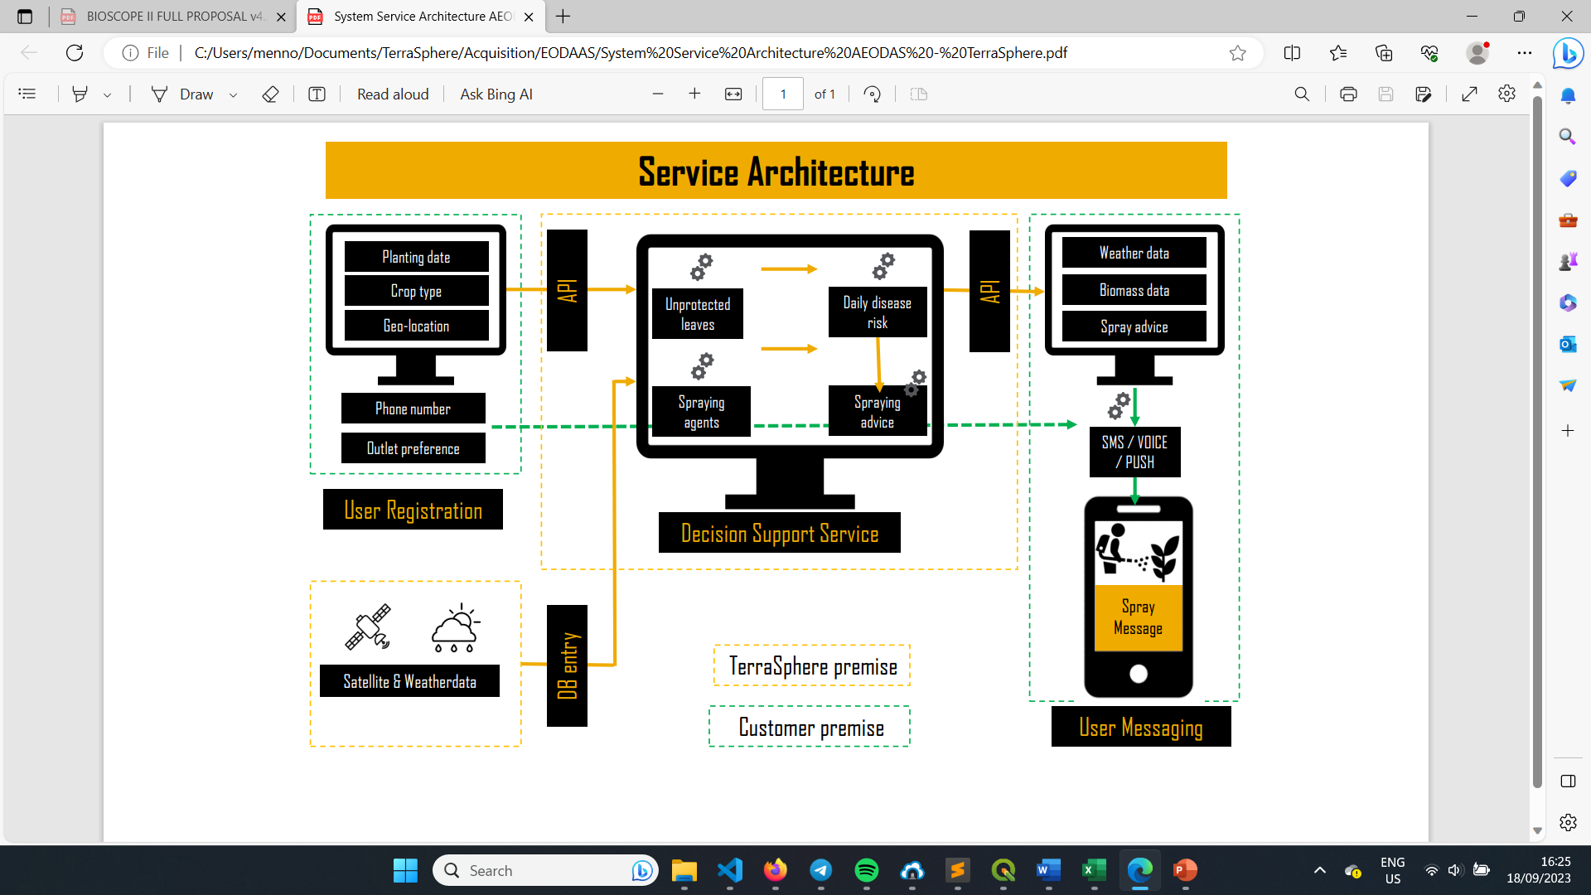Open the sidebar Games chess piece

[x=1568, y=261]
